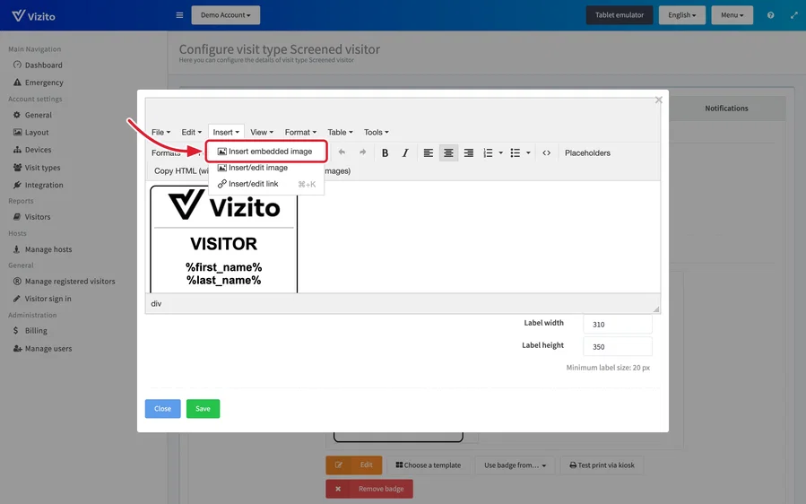This screenshot has width=806, height=504.
Task: Toggle fullscreen expand icon in header
Action: [x=794, y=15]
